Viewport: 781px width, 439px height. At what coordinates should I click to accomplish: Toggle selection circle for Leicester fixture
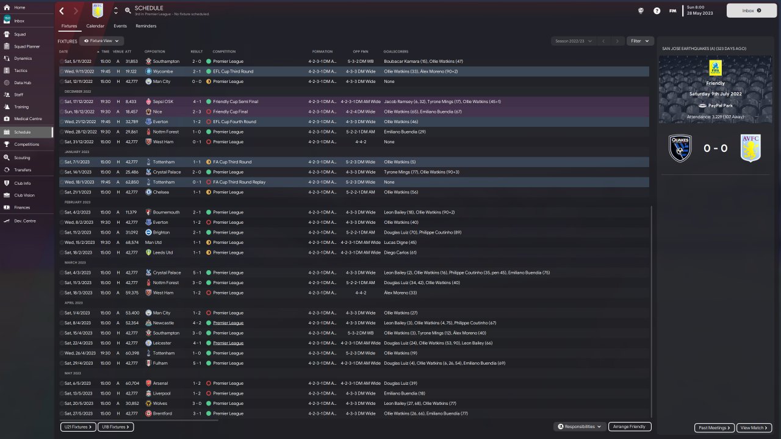tap(62, 343)
